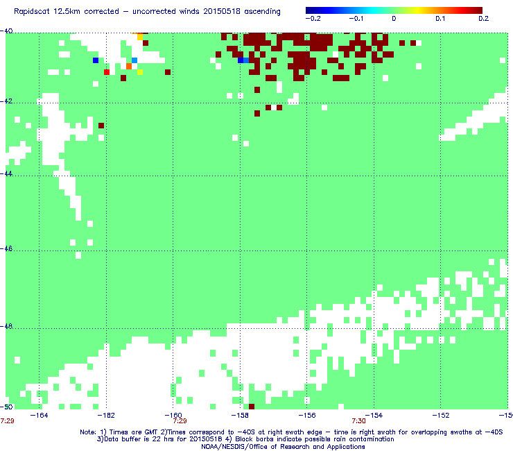
Task: Click the -156 longitude axis label
Action: pos(307,416)
